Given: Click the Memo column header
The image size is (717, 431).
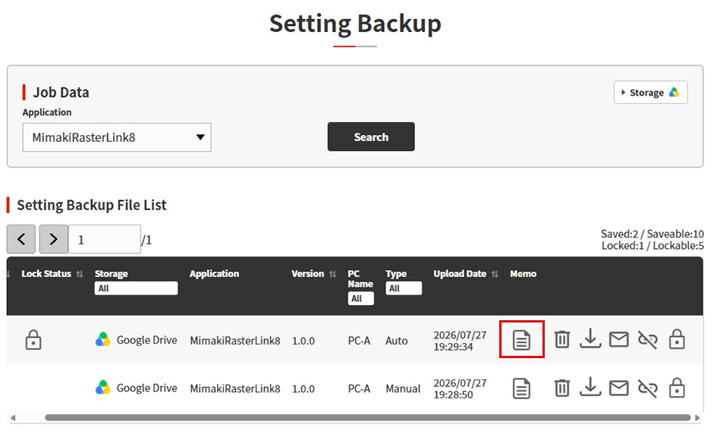Looking at the screenshot, I should point(523,274).
